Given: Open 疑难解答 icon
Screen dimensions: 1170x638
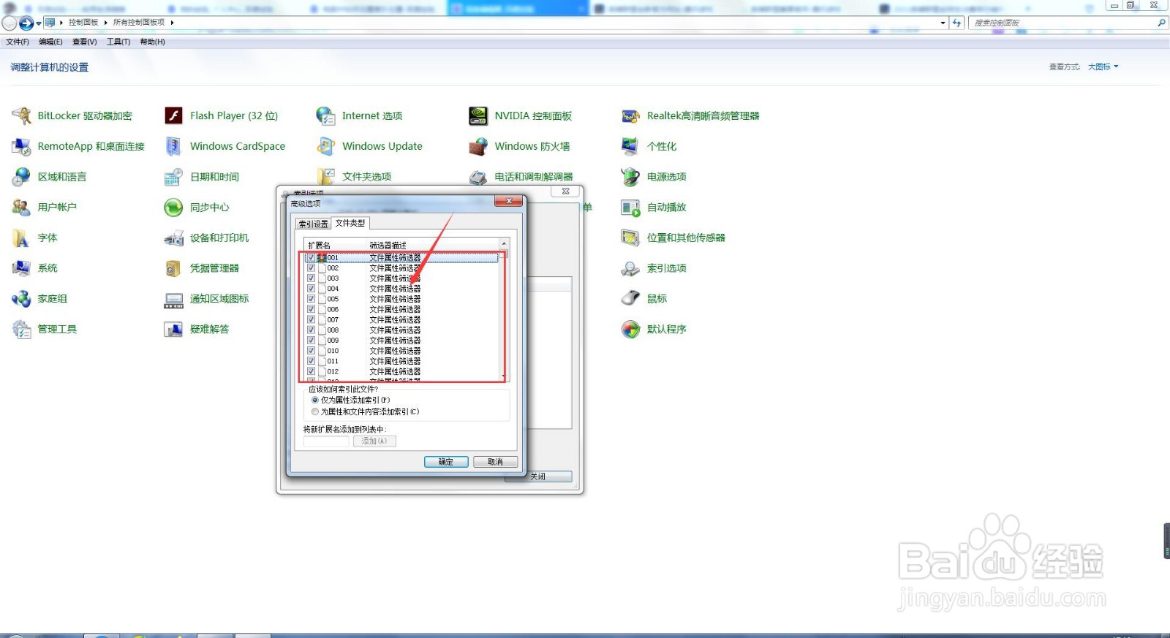Looking at the screenshot, I should 173,329.
